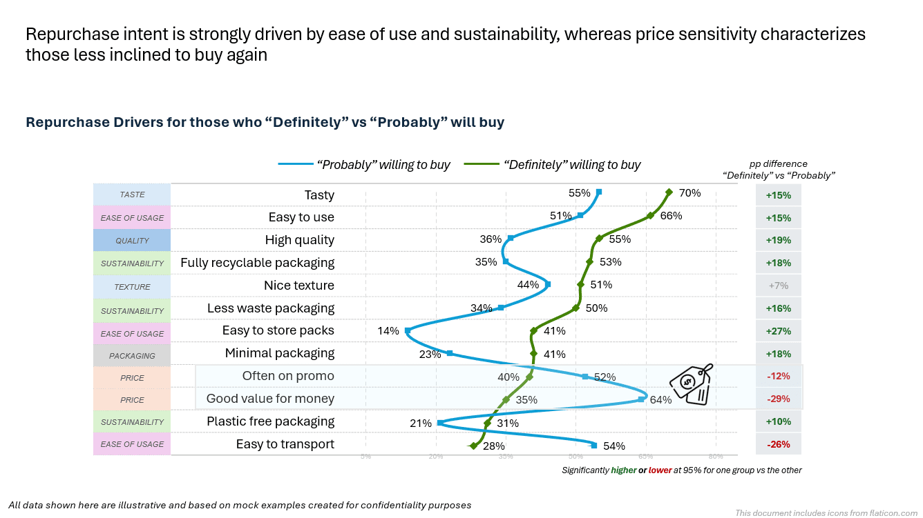Click the QUALITY category label
This screenshot has width=923, height=518.
132,241
